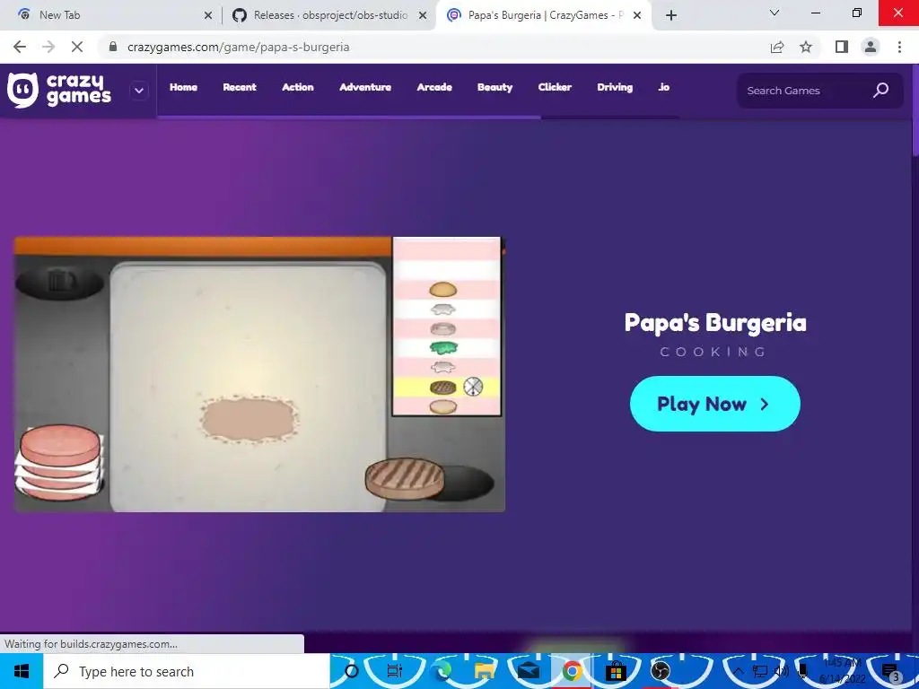Close the Papa's Burgeria tab

coord(638,15)
